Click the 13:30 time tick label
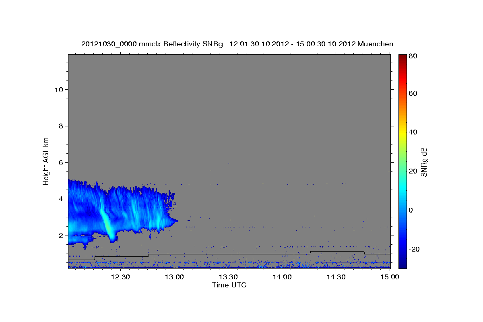The height and width of the screenshot is (322, 483). tap(229, 277)
